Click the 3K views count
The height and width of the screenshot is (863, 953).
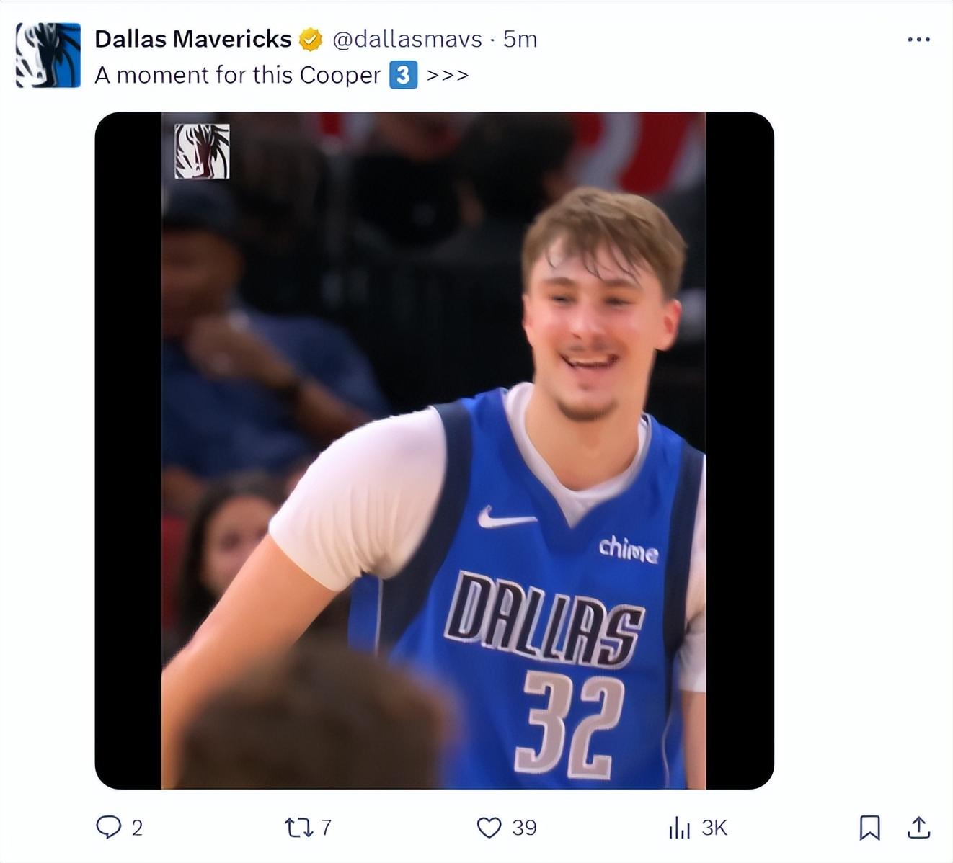coord(714,828)
